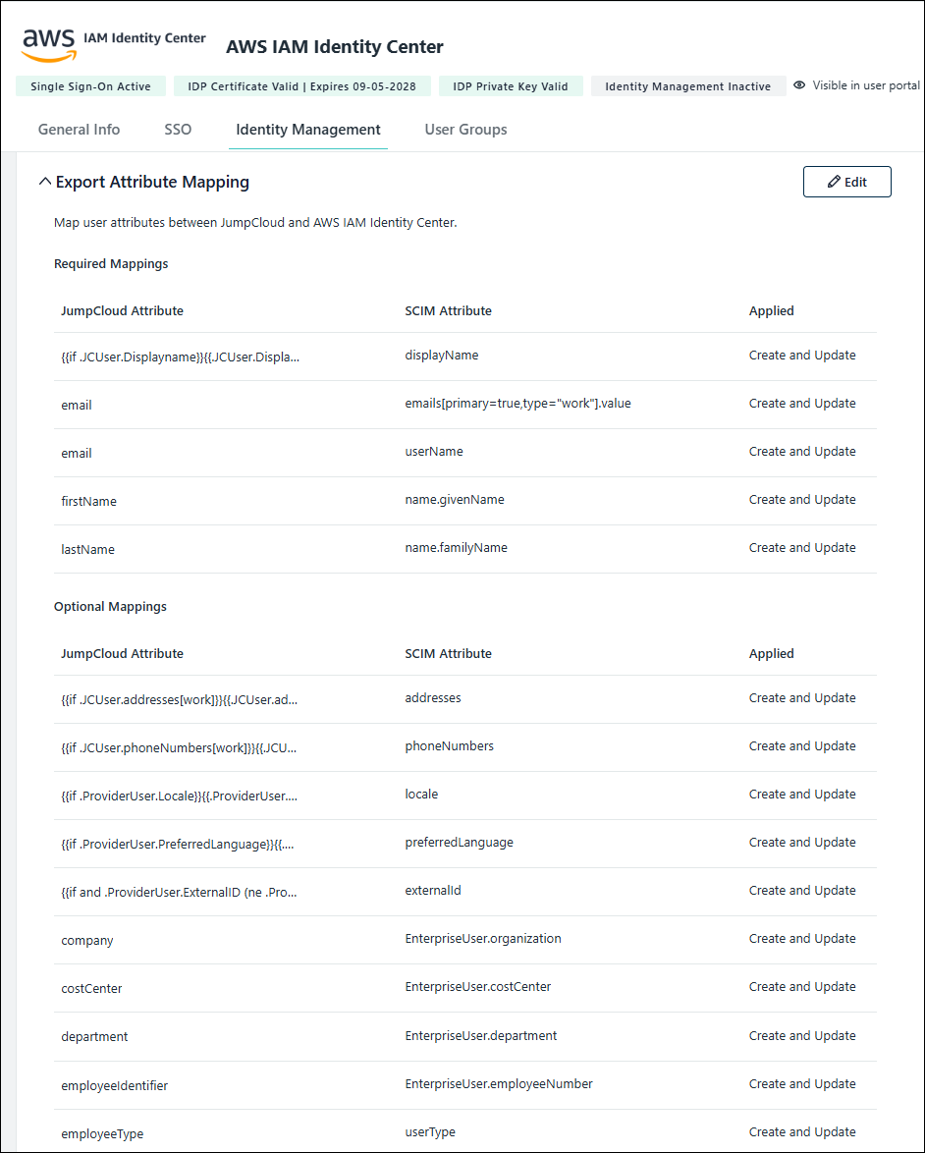The height and width of the screenshot is (1153, 925).
Task: Toggle the Visible in user portal eye icon
Action: point(799,86)
